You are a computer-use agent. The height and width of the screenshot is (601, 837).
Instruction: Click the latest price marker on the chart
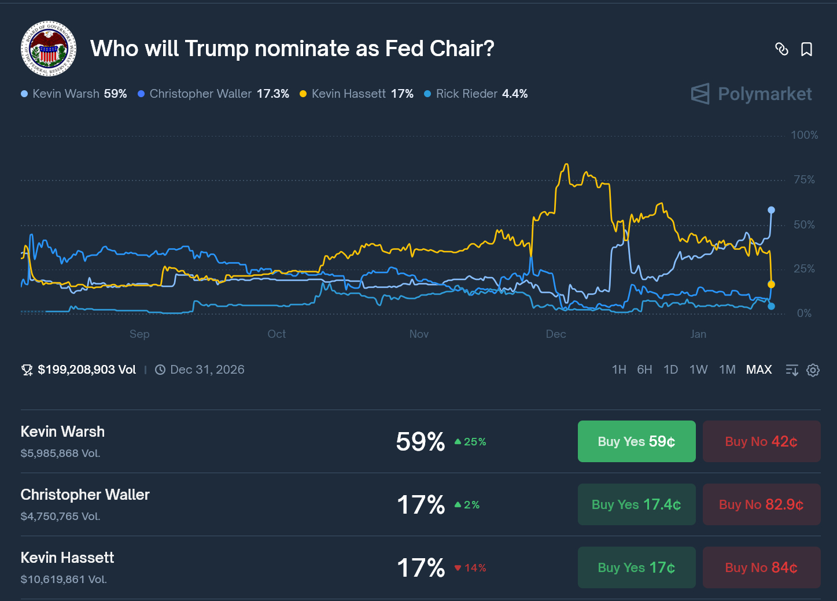771,210
